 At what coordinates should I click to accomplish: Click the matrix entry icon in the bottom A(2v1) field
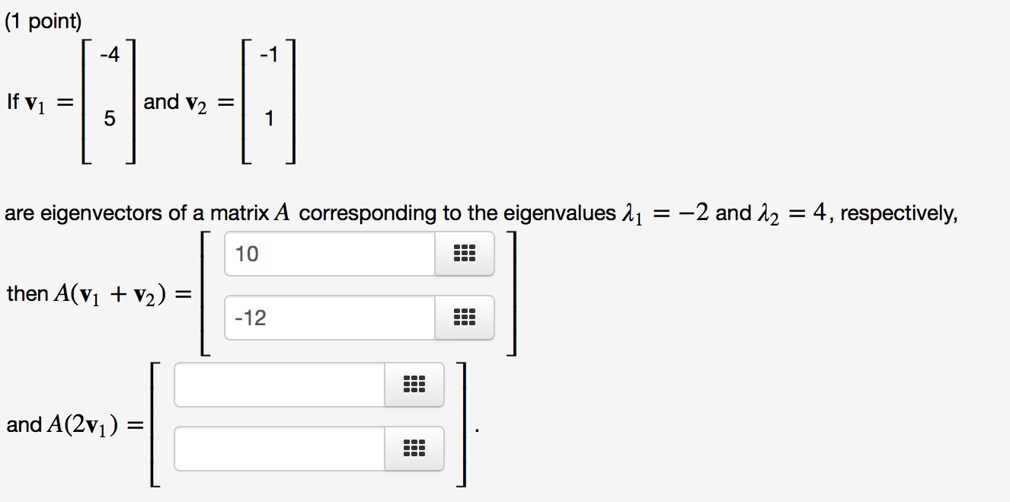(415, 449)
